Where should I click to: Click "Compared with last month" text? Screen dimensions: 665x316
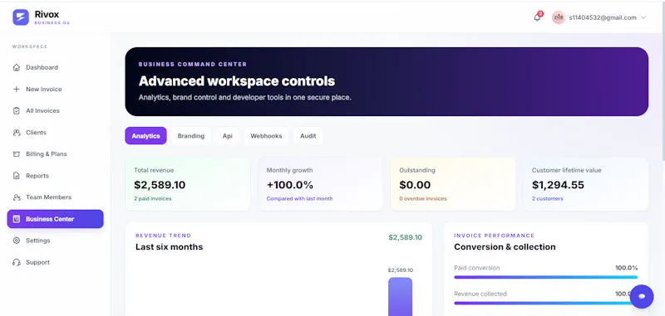point(299,198)
